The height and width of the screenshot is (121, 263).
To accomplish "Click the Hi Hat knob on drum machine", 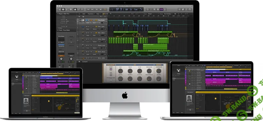I will pyautogui.click(x=139, y=71).
